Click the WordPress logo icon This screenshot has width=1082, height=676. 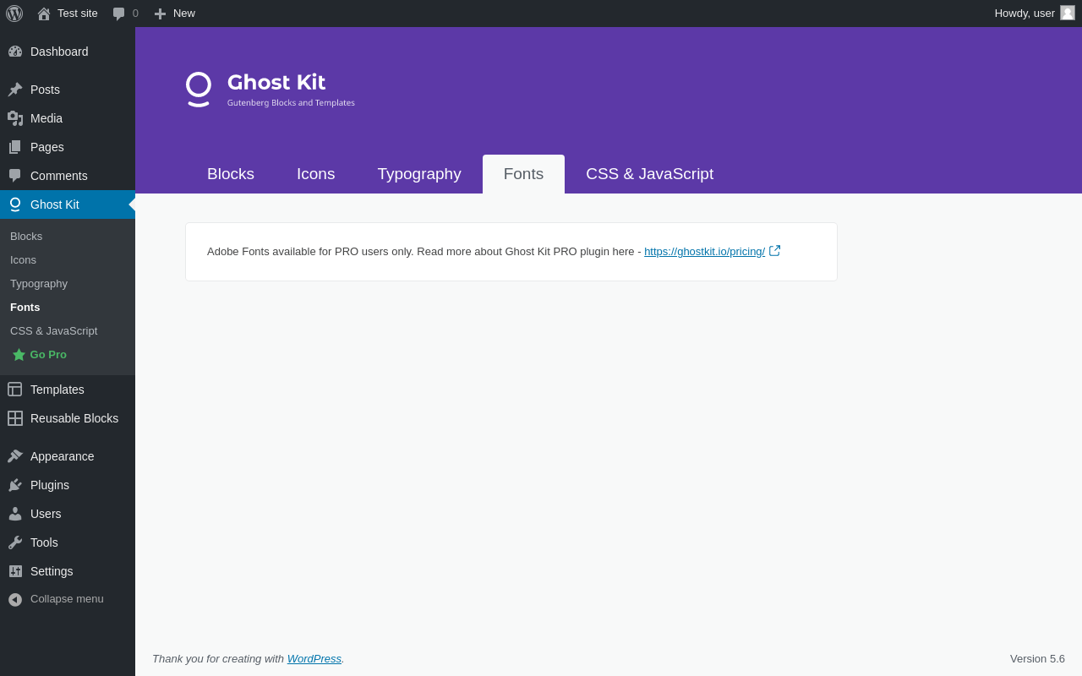click(14, 14)
